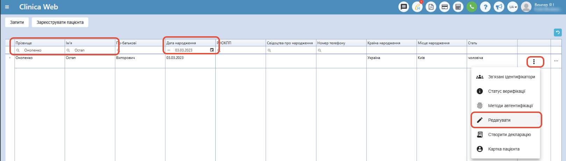Click the search icon in Ім'я filter
Viewport: 566px width, 161px height.
click(x=68, y=51)
